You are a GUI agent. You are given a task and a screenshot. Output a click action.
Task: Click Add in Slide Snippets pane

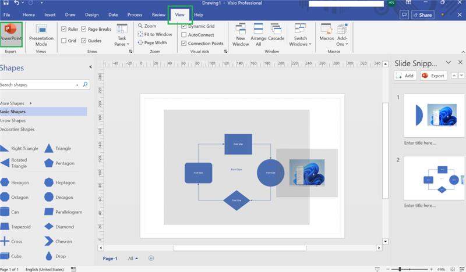[405, 76]
